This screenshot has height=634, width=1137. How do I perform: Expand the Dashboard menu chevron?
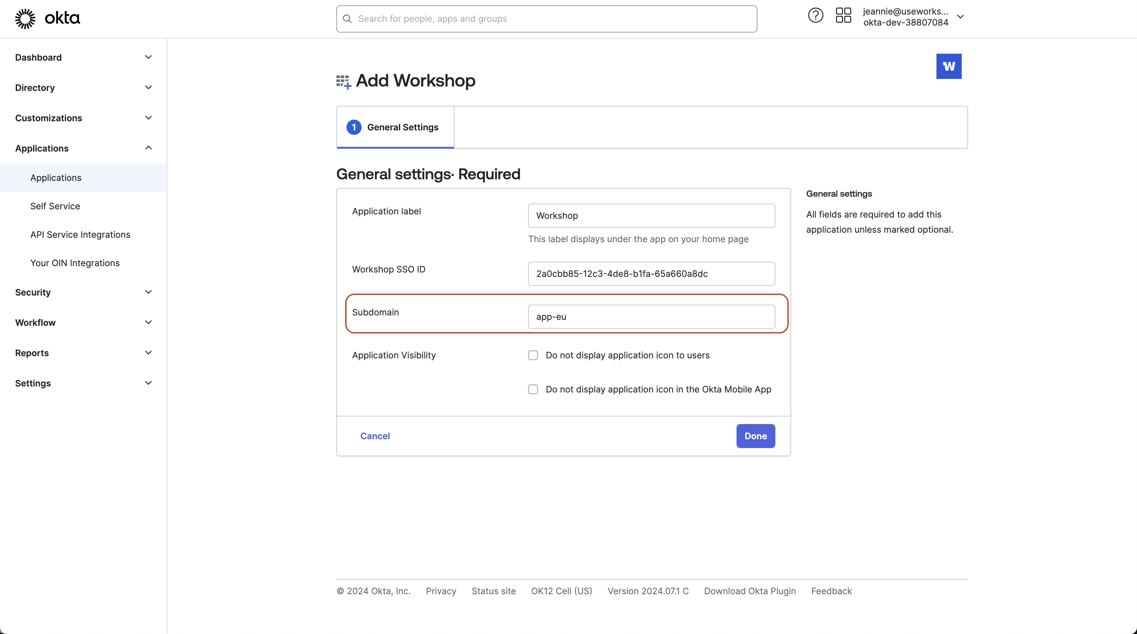click(148, 57)
